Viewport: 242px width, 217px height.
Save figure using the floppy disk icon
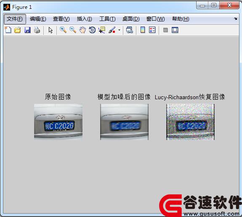pos(27,30)
